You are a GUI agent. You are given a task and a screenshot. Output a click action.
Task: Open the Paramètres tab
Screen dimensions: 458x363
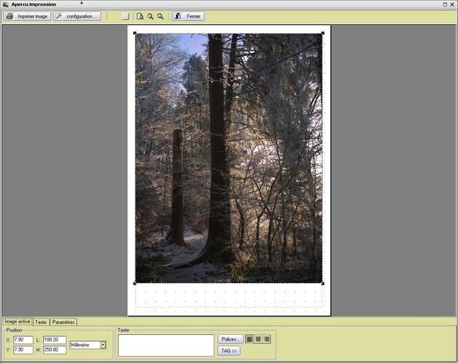[63, 322]
